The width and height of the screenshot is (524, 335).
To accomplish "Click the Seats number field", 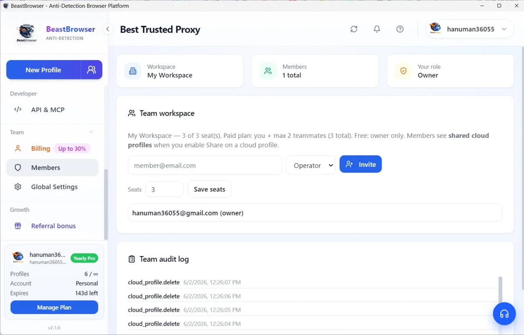I will [x=164, y=189].
